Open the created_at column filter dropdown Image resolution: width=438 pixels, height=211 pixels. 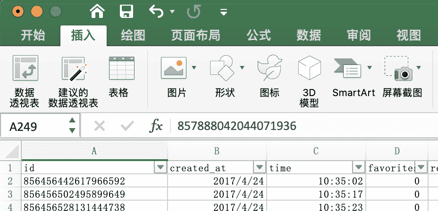pos(259,168)
